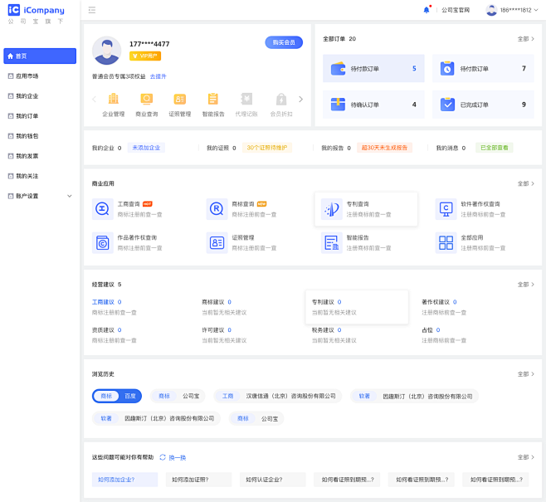The image size is (546, 502).
Task: Click the 智能报告 shortcut icon in the profile card
Action: tap(213, 100)
